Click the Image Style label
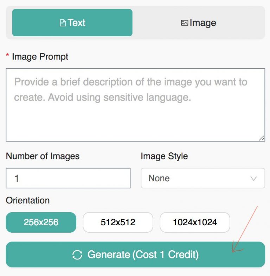This screenshot has width=270, height=276. [165, 156]
